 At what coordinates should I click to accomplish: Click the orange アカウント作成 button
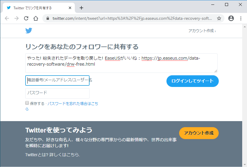click(199, 133)
